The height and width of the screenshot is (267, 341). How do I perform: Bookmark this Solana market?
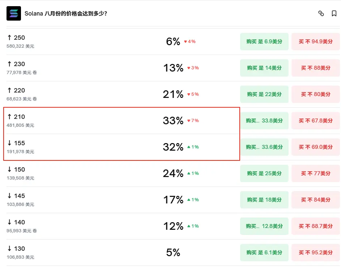[334, 13]
